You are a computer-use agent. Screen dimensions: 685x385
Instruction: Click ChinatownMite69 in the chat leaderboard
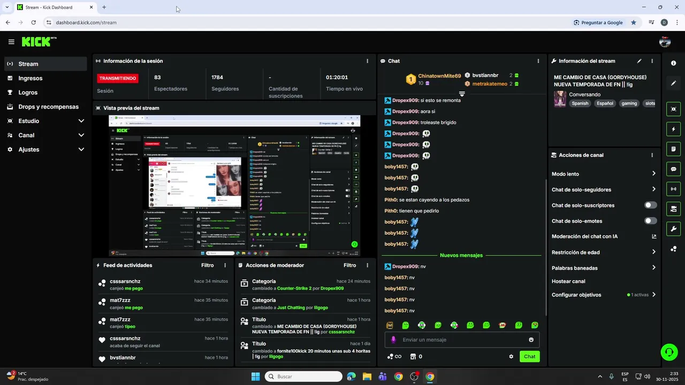coord(439,76)
